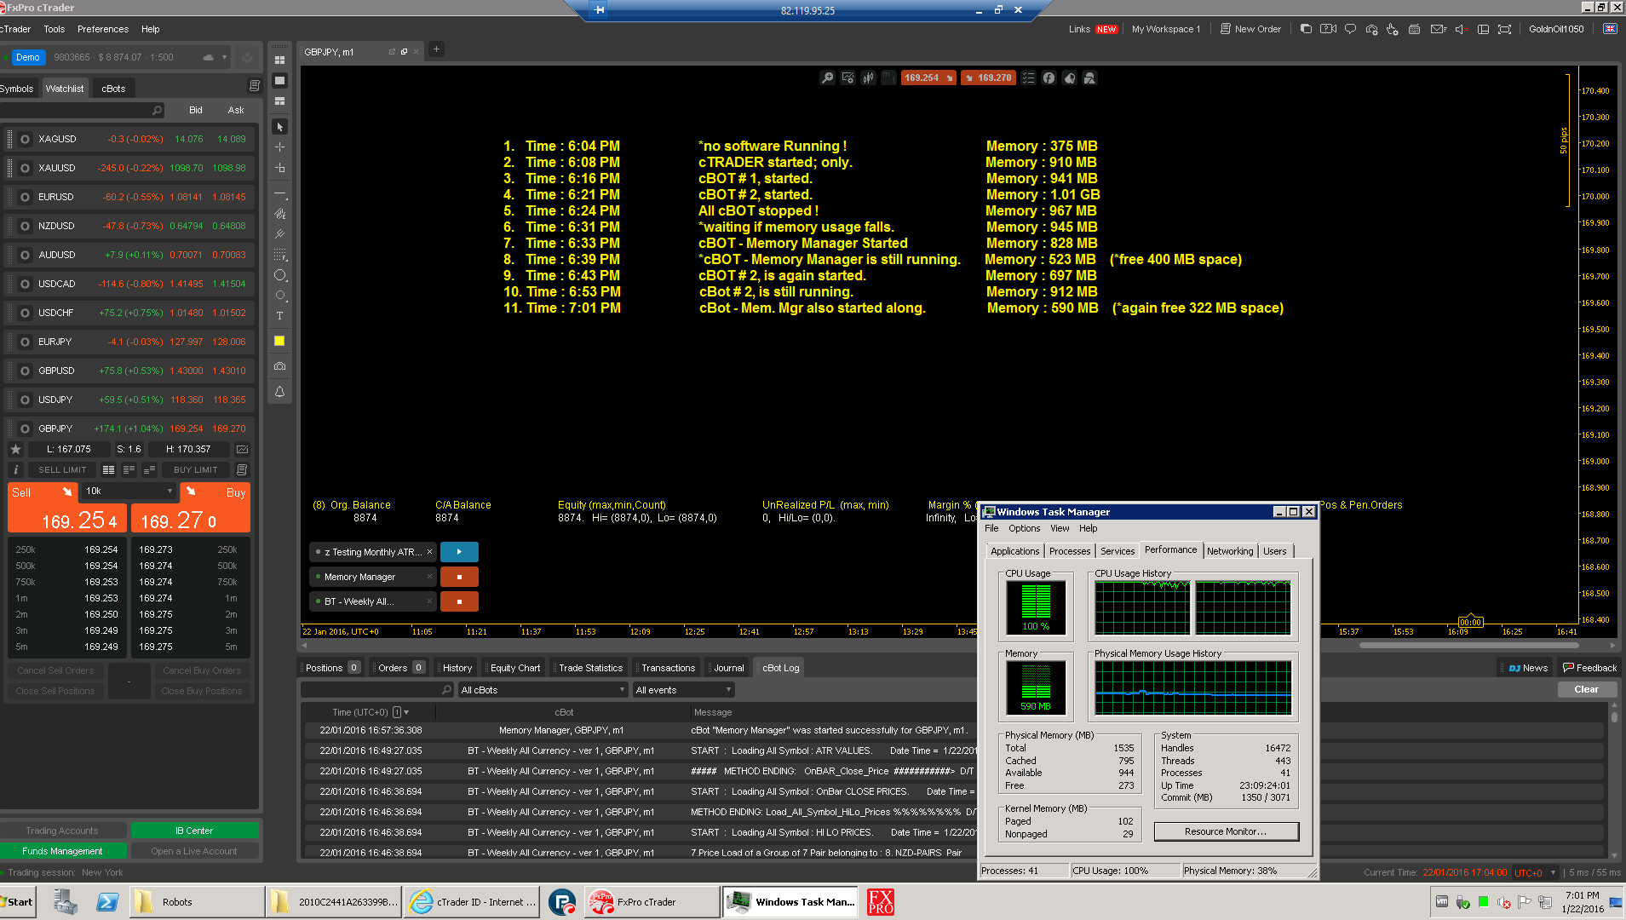Viewport: 1626px width, 920px height.
Task: Open the video help icon in top bar
Action: click(1328, 29)
